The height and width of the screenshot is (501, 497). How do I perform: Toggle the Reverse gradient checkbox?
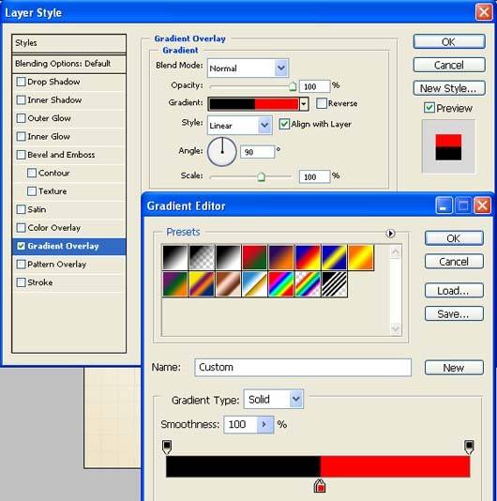coord(321,103)
